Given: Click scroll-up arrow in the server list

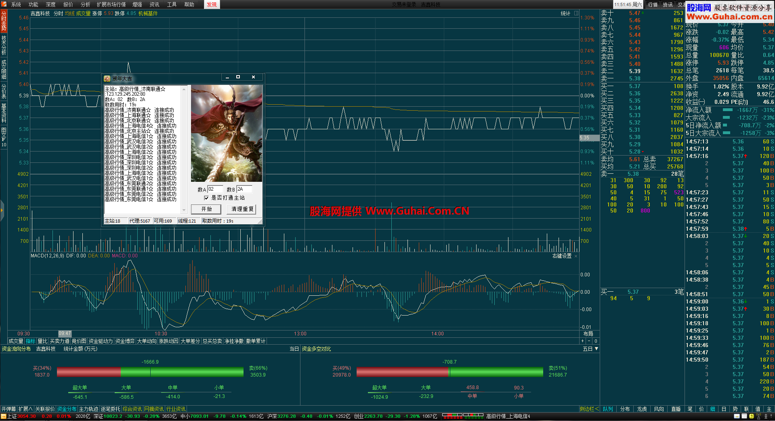Looking at the screenshot, I should 184,88.
